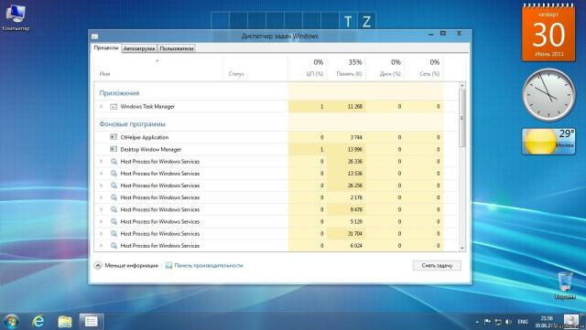
Task: Sort by the Память (К) column header
Action: click(x=346, y=69)
